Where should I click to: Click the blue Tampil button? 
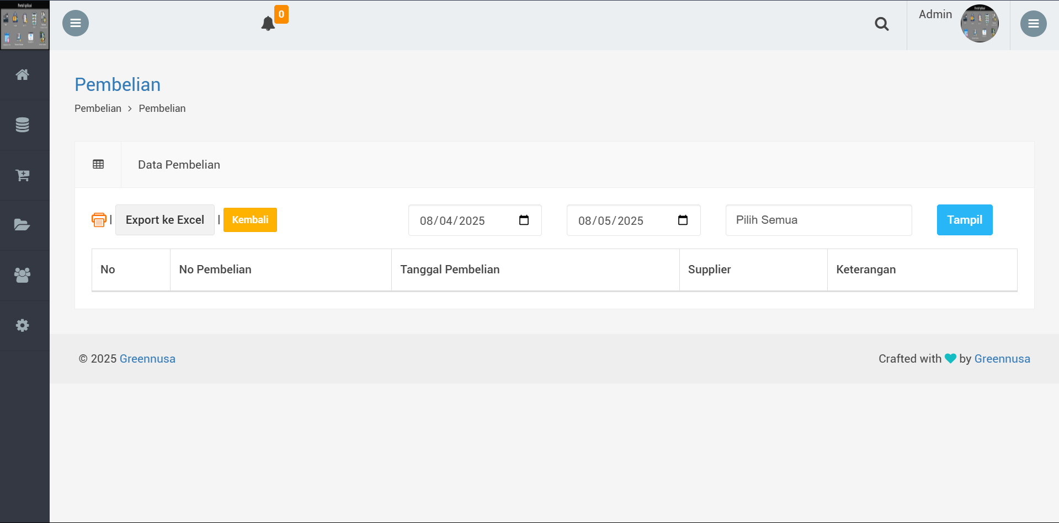[x=964, y=220]
